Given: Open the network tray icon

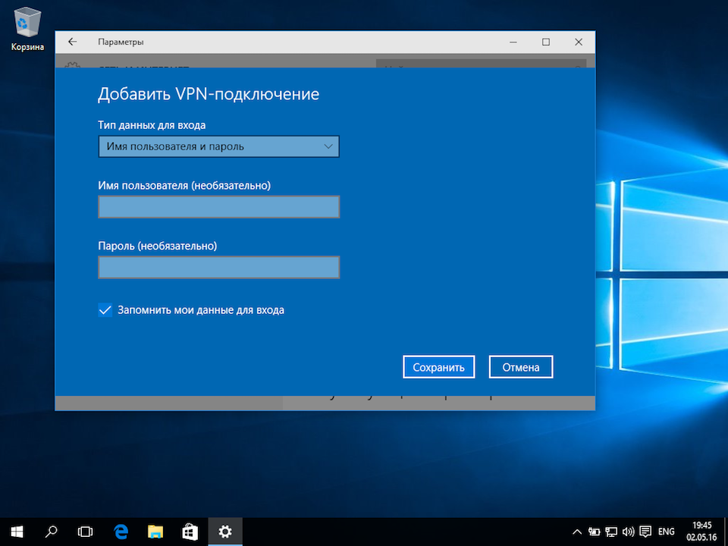Looking at the screenshot, I should [611, 532].
